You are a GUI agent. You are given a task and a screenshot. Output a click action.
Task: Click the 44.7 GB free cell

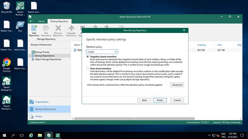(x=221, y=50)
